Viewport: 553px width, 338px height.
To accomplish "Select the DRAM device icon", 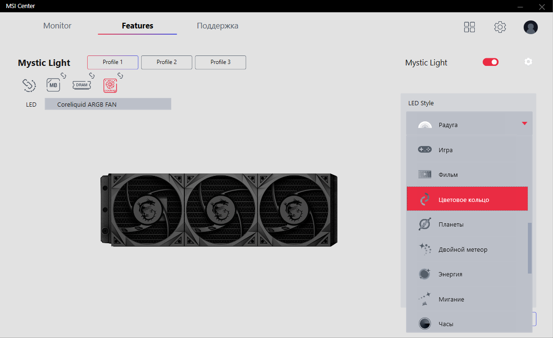I will coord(82,85).
